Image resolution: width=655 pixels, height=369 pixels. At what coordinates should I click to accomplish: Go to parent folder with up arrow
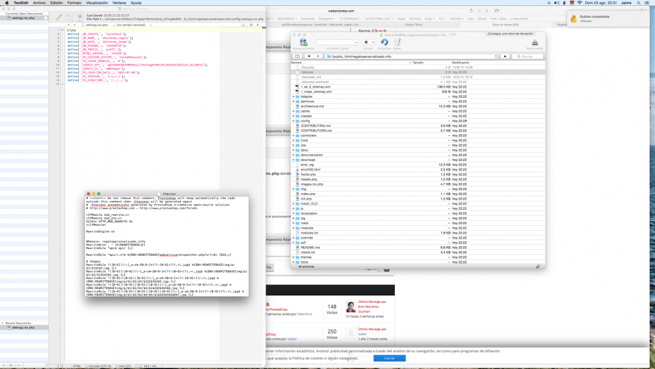tap(504, 57)
